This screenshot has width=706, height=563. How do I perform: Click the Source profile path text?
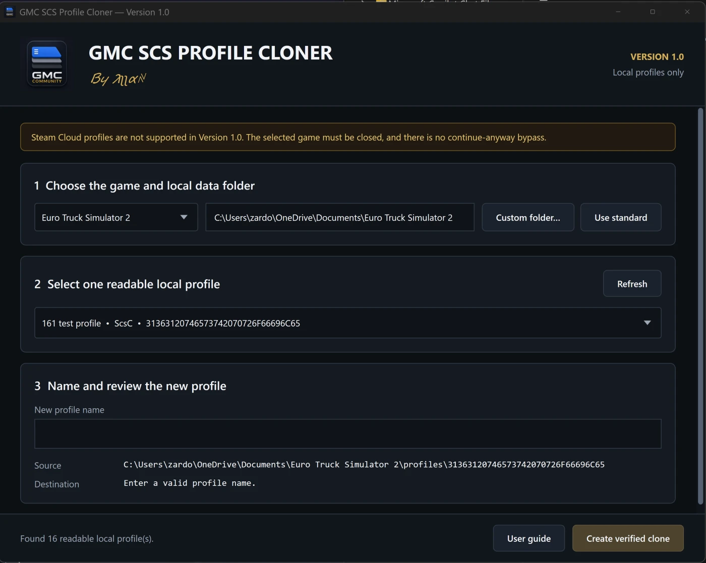click(x=364, y=464)
